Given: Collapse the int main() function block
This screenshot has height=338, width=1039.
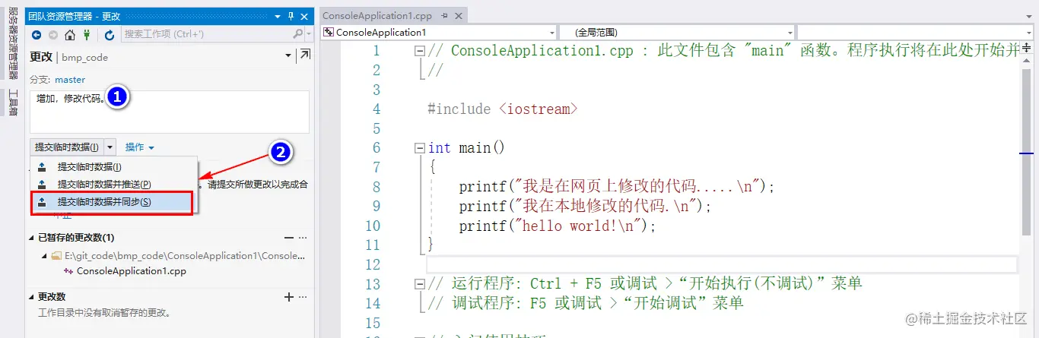Looking at the screenshot, I should point(419,148).
